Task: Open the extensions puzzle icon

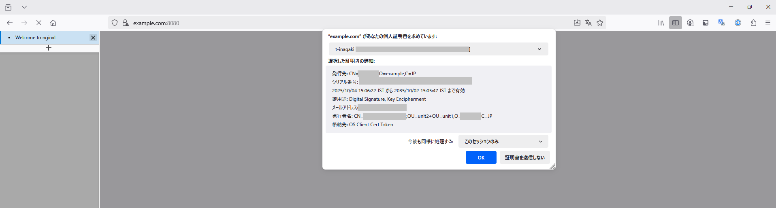Action: pos(753,23)
